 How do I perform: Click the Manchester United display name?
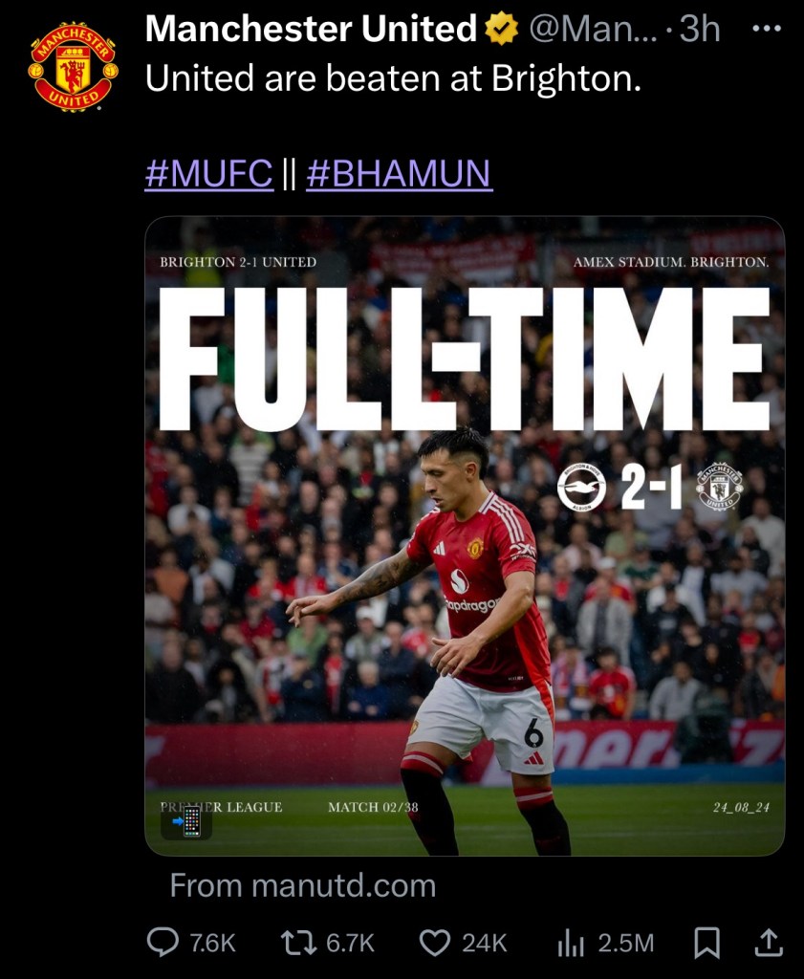(311, 31)
